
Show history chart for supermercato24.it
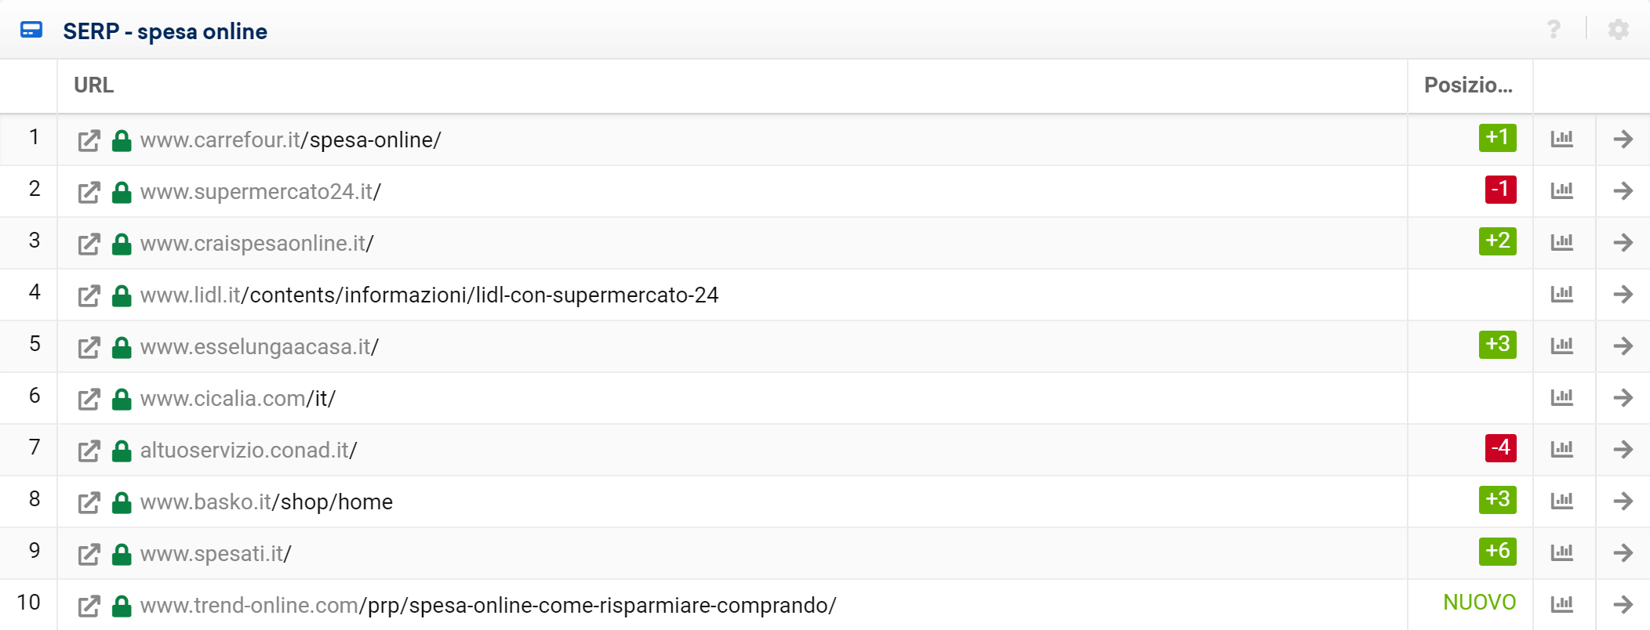pos(1562,190)
